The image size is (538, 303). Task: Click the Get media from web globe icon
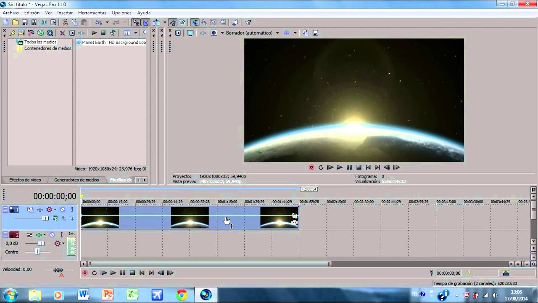(50, 33)
